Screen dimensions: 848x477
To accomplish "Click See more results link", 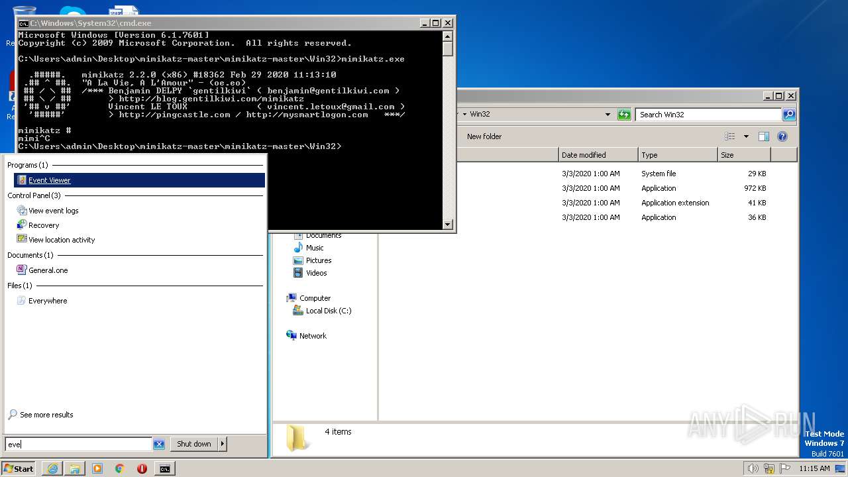I will 46,415.
